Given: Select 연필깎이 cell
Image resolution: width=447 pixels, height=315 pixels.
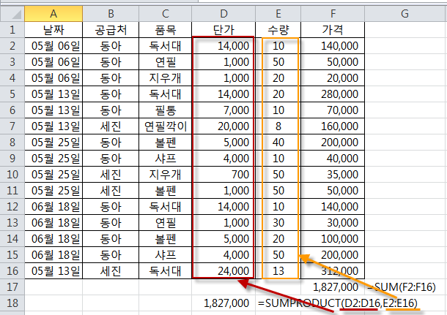Looking at the screenshot, I should [x=166, y=126].
